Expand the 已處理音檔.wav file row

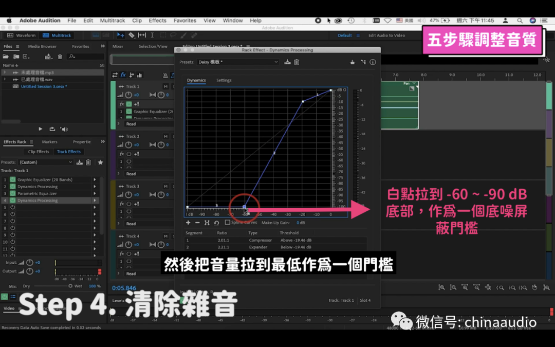pos(5,79)
